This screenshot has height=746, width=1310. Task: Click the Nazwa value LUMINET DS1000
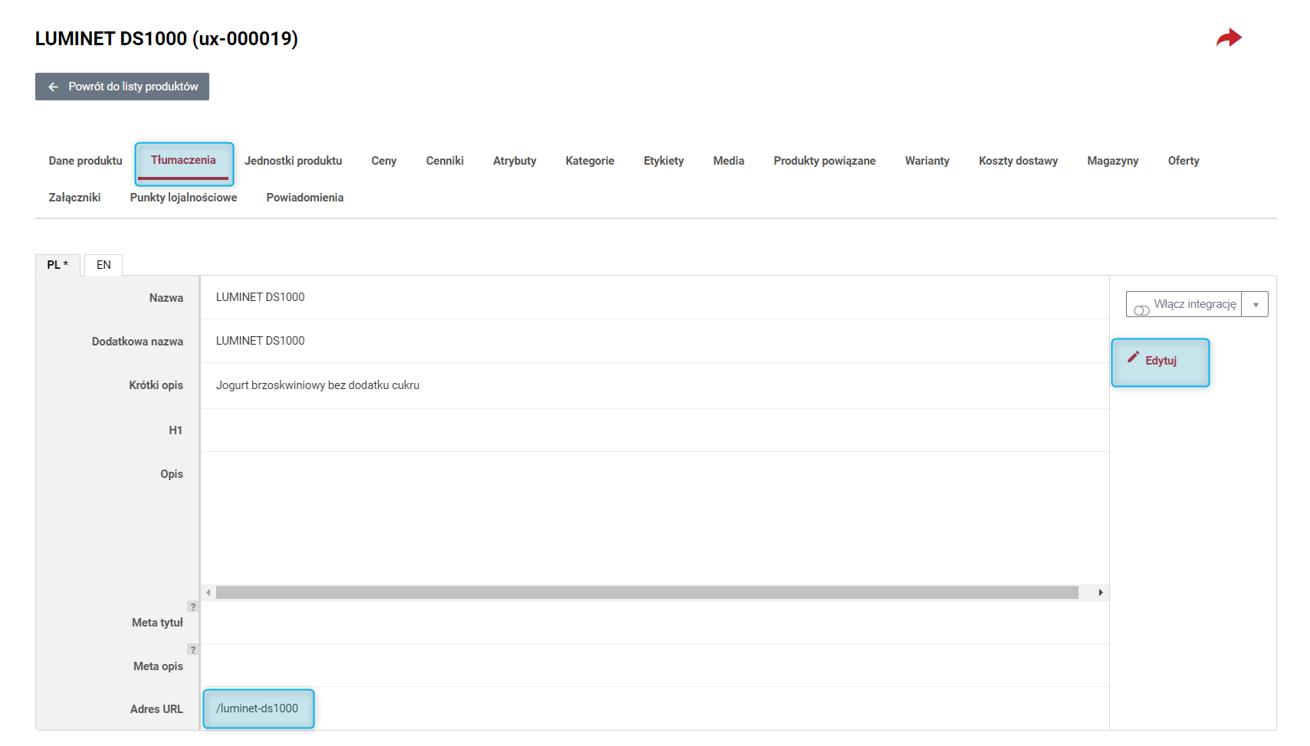pos(261,297)
